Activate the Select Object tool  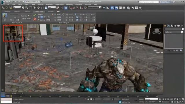(23, 8)
